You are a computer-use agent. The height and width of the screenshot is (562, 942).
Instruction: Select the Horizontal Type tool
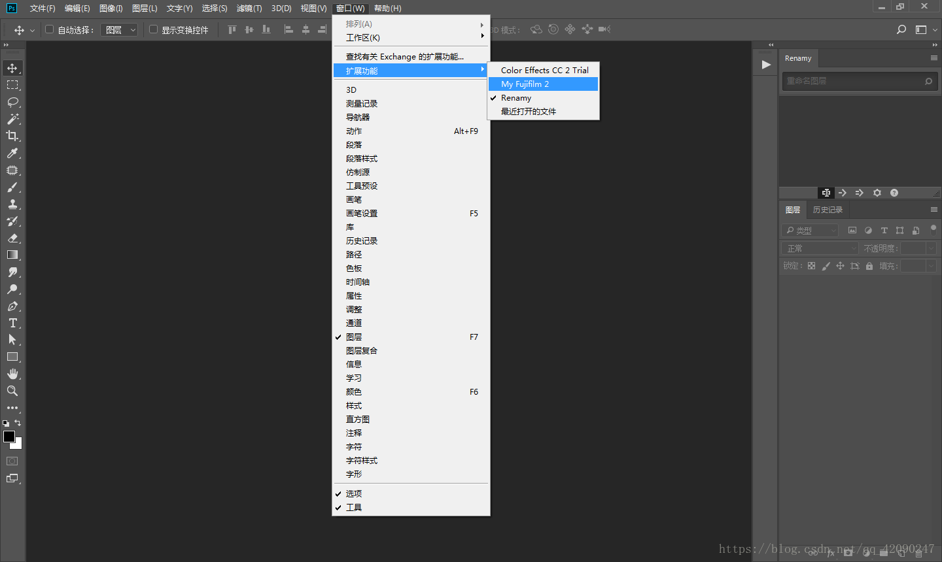tap(12, 323)
